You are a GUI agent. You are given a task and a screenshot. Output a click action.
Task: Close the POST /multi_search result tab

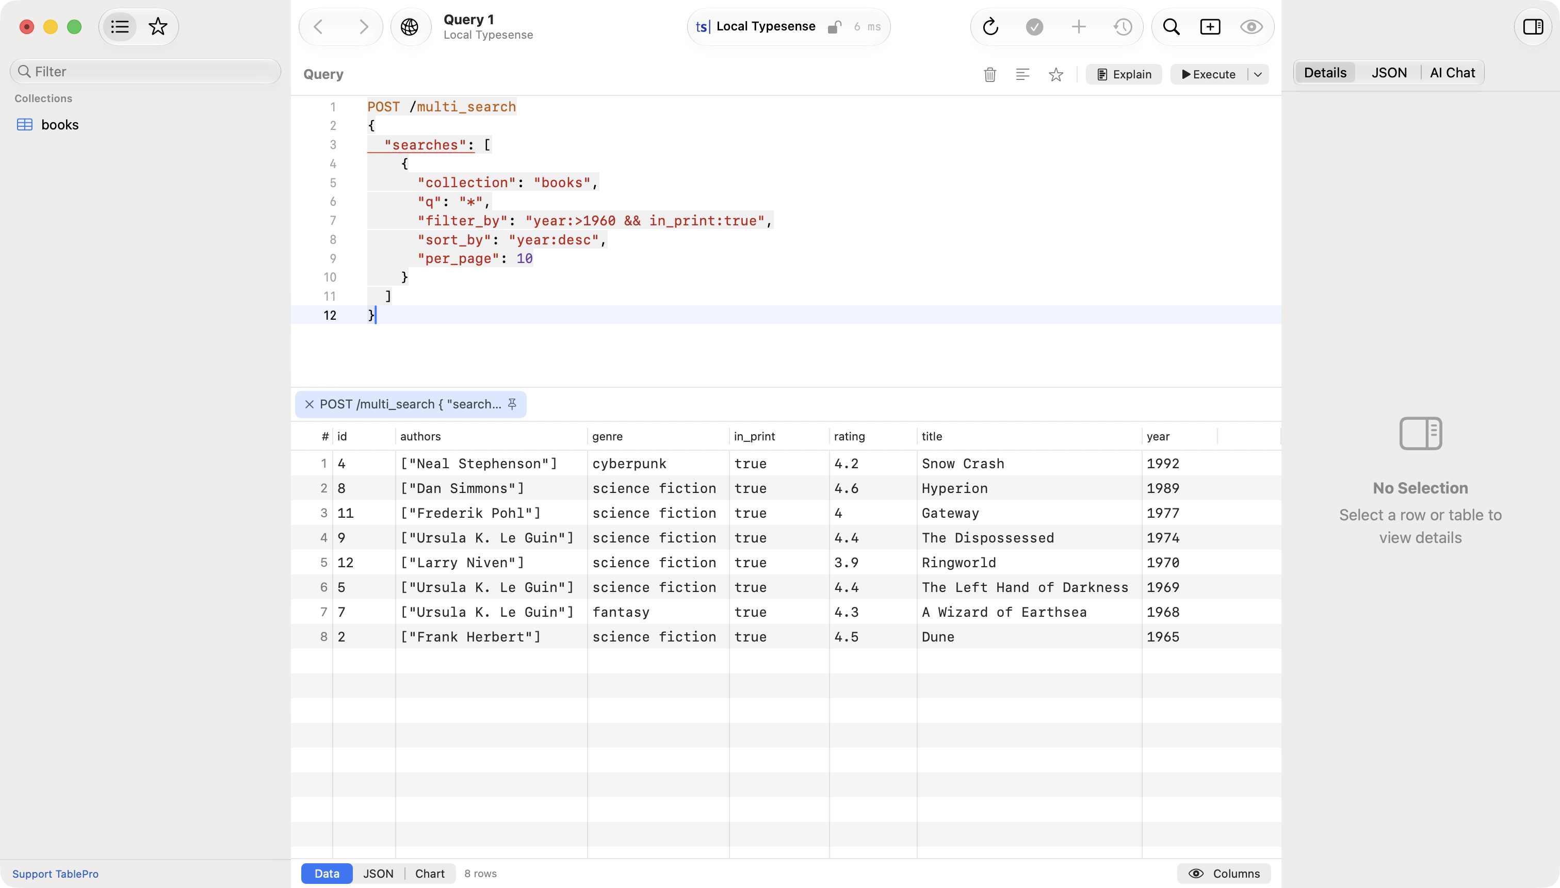[310, 404]
